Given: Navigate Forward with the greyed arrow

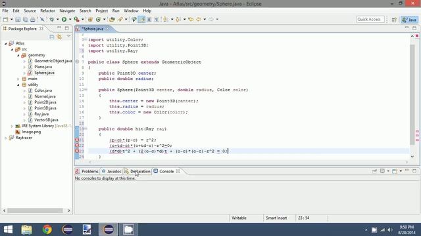Looking at the screenshot, I should coord(211,19).
